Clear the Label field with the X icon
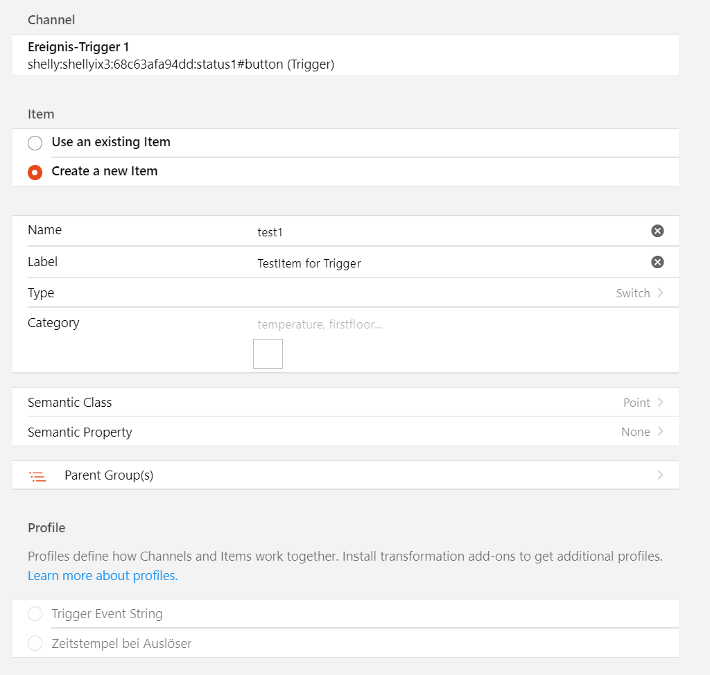710x675 pixels. pos(657,262)
